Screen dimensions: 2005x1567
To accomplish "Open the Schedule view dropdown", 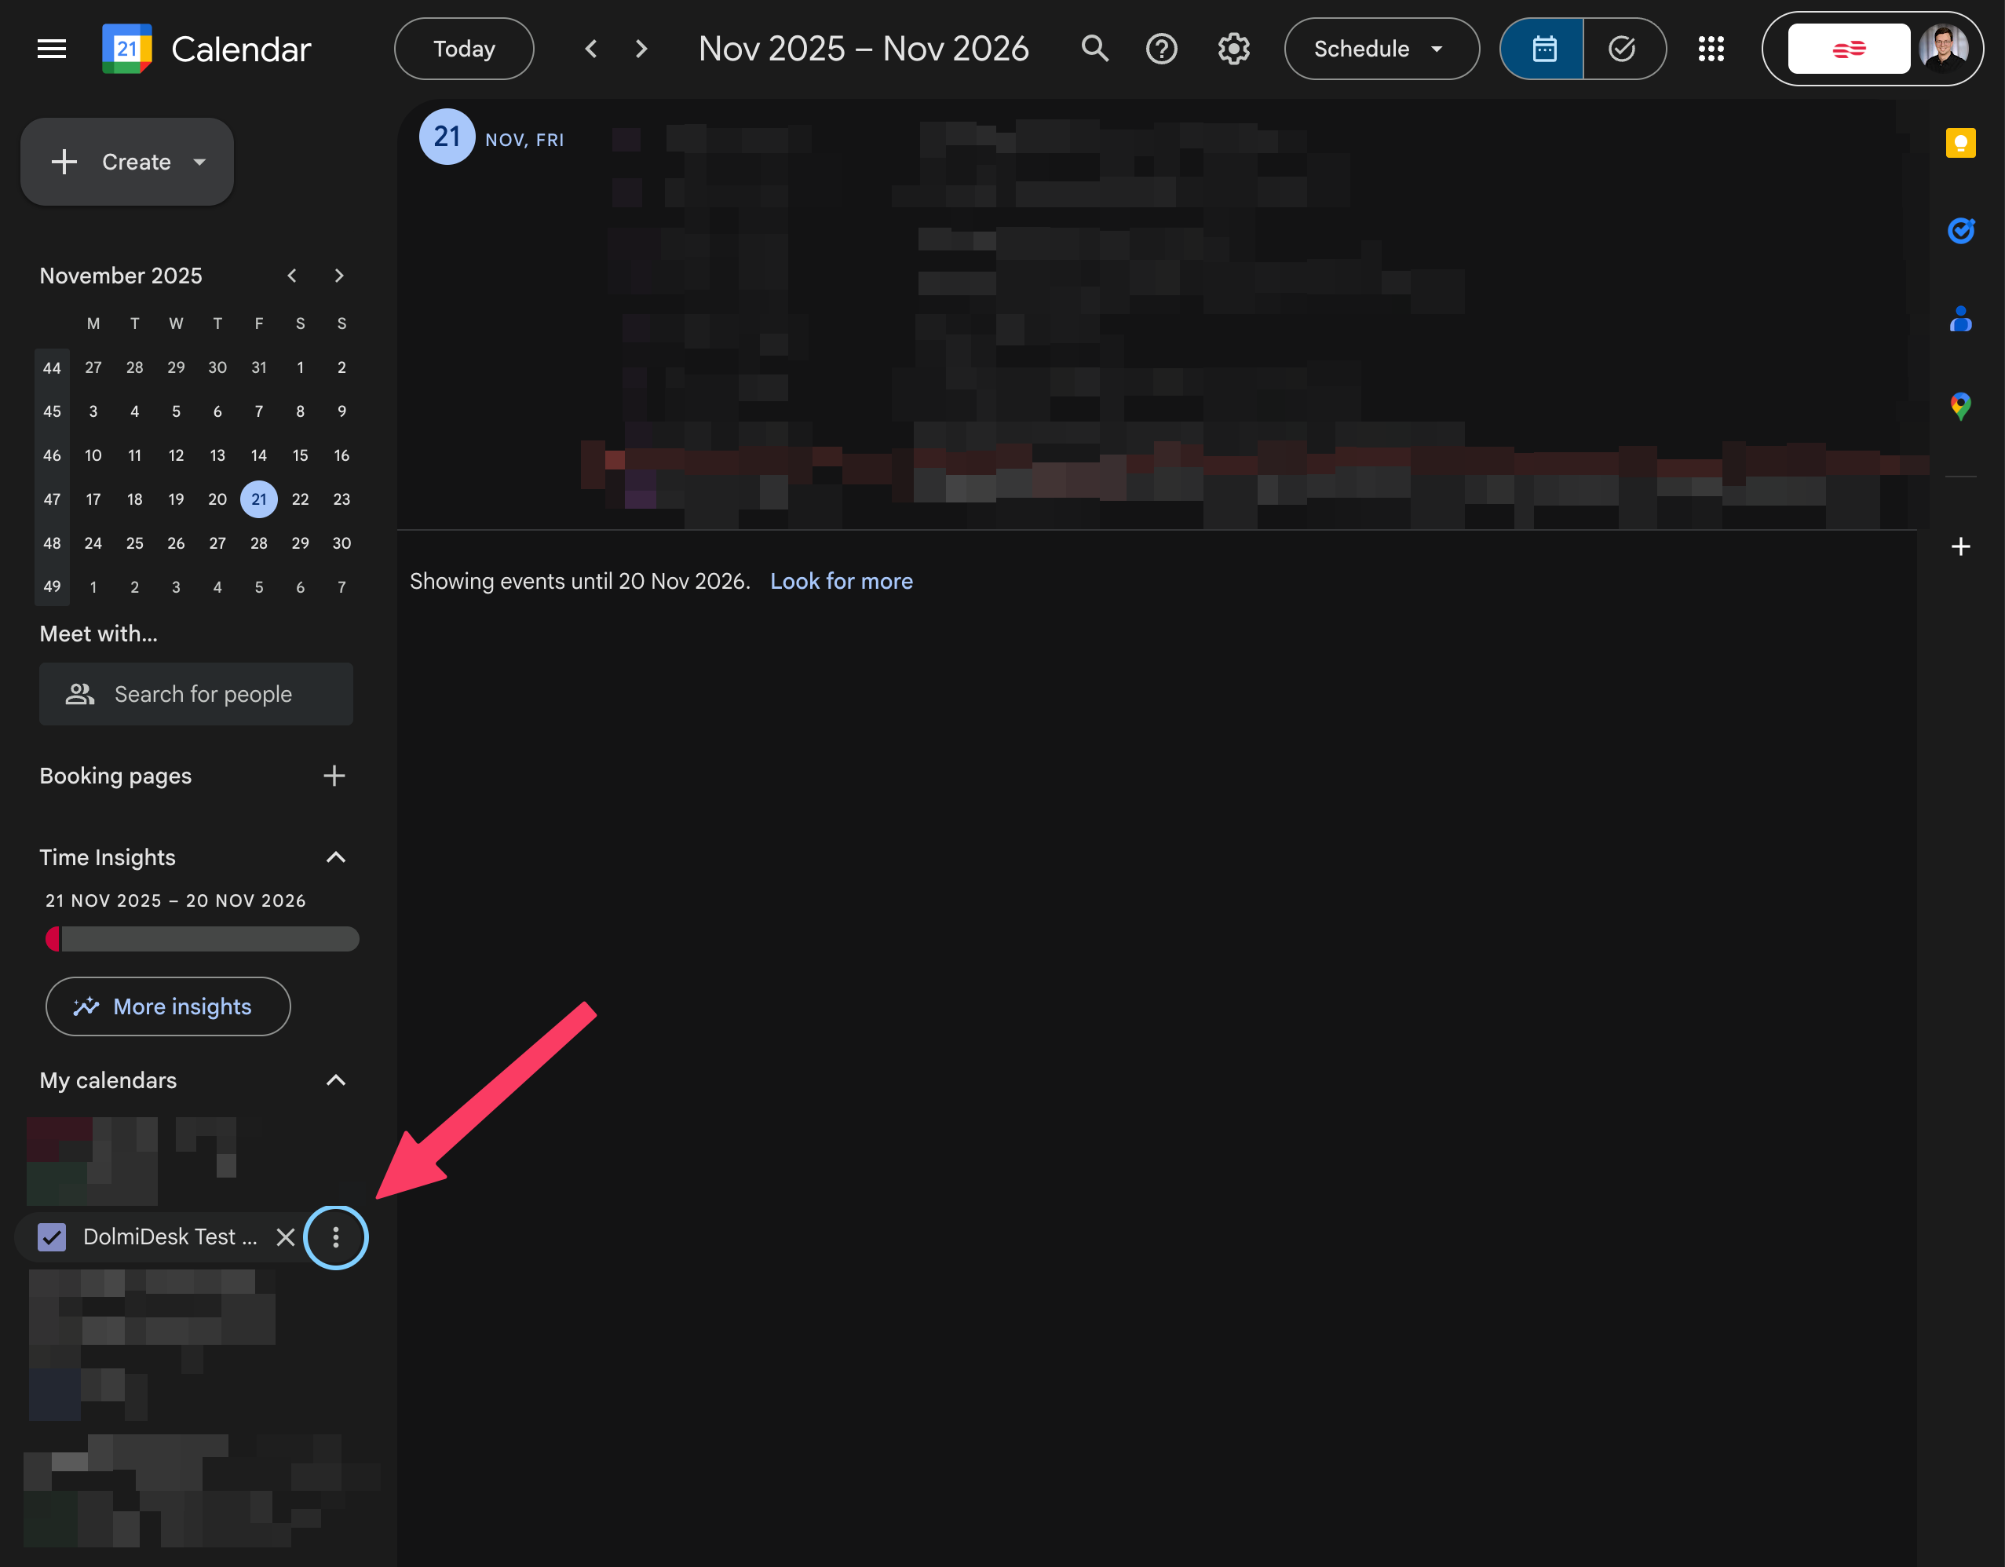I will pyautogui.click(x=1380, y=49).
